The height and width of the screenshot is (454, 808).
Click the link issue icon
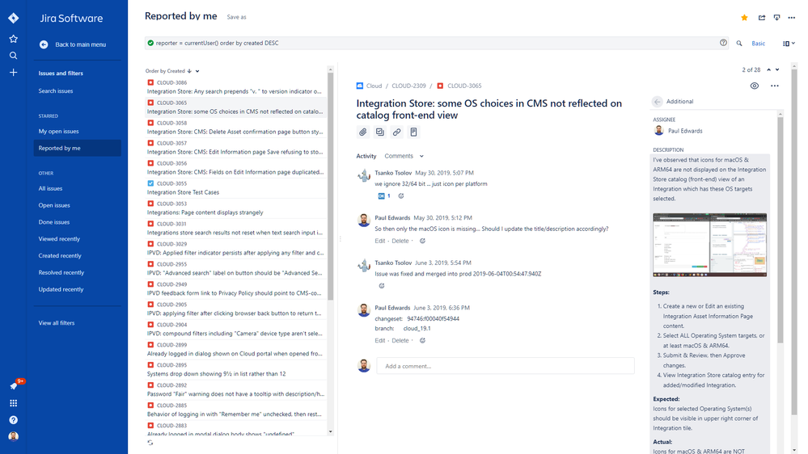click(396, 132)
